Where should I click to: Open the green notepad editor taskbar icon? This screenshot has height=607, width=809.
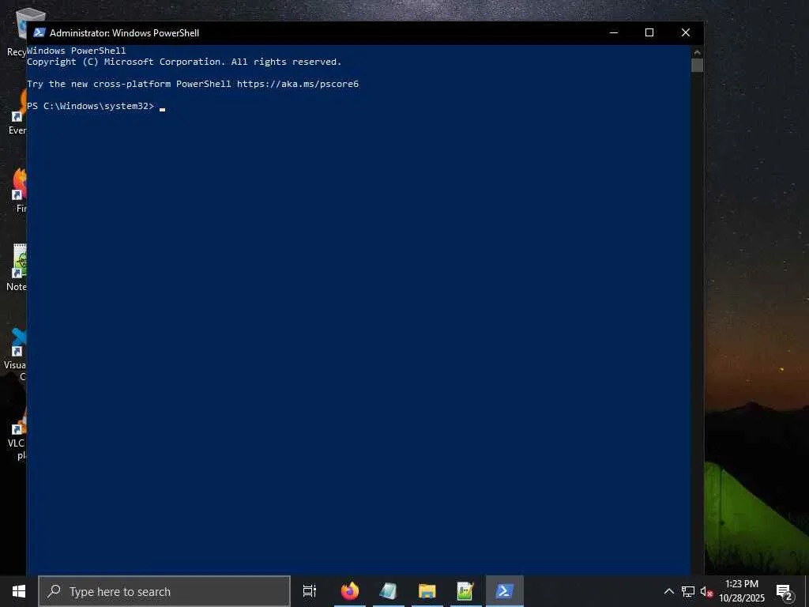point(465,591)
